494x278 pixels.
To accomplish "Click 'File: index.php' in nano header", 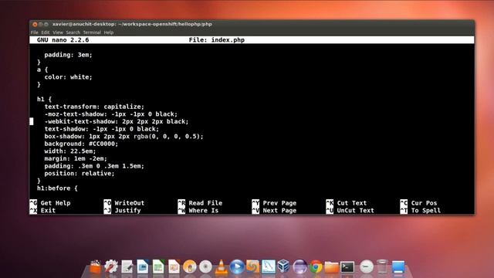I will (217, 40).
